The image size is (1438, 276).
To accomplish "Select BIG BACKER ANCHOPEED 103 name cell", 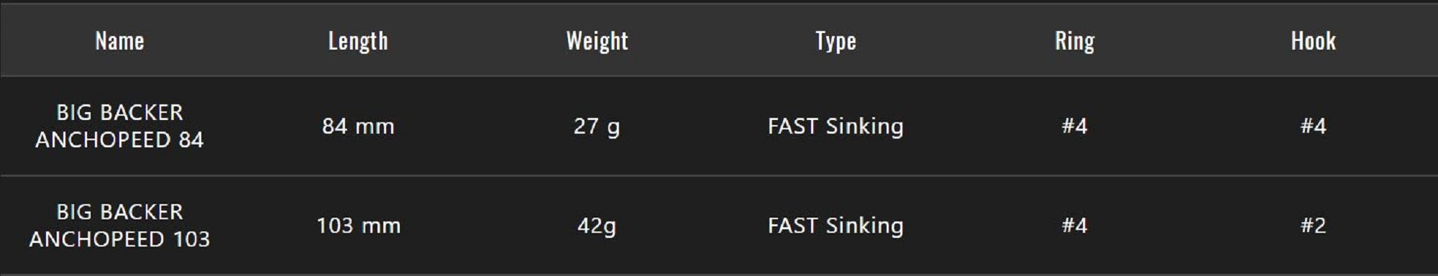I will click(x=119, y=225).
